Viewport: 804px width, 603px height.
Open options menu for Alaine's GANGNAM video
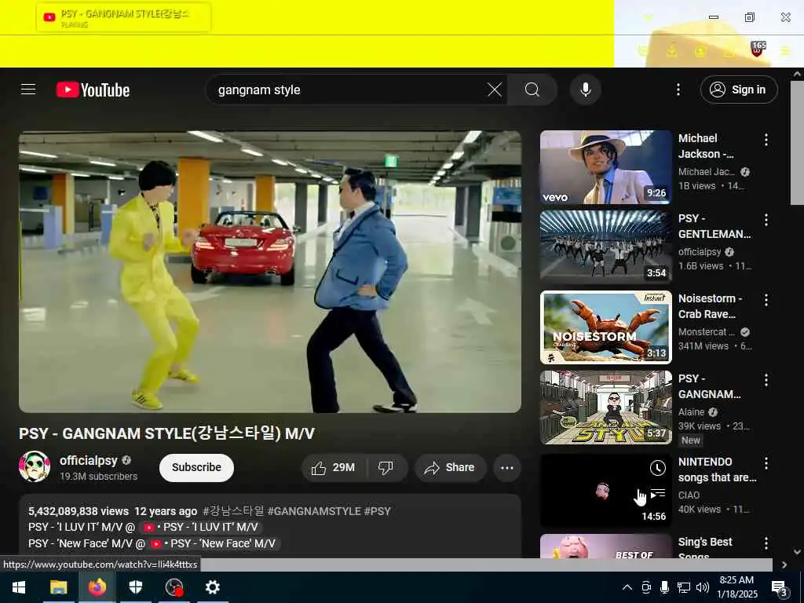tap(766, 380)
